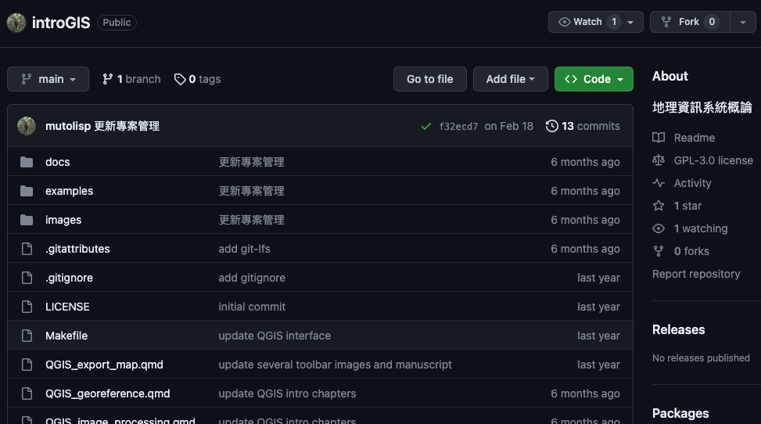The width and height of the screenshot is (761, 424).
Task: Open commit hash f32ecd7
Action: 458,126
